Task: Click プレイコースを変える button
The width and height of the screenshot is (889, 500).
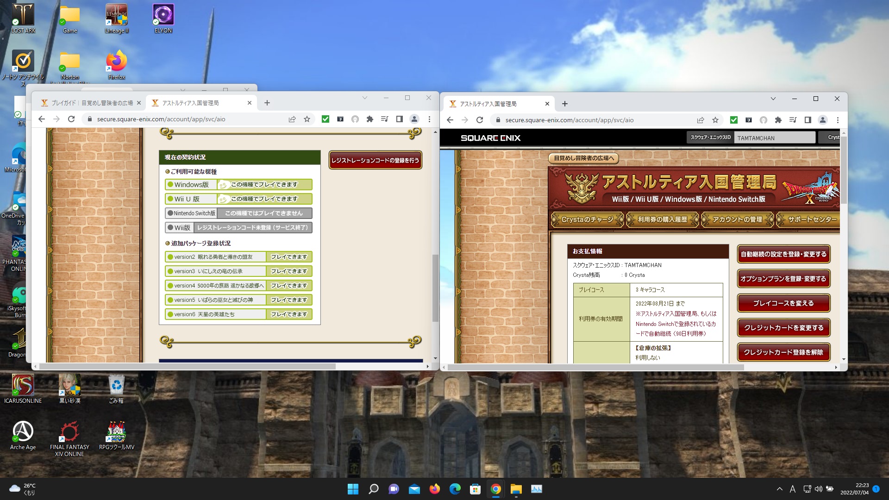Action: [x=783, y=303]
